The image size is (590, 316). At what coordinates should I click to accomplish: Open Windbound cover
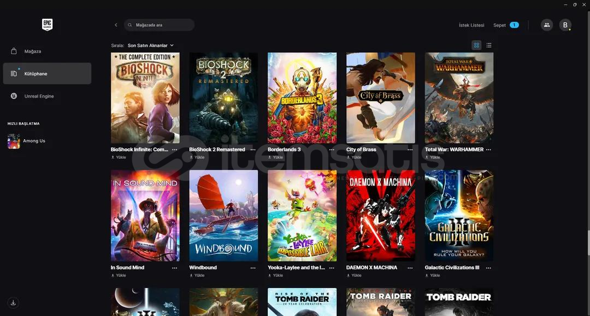[223, 216]
